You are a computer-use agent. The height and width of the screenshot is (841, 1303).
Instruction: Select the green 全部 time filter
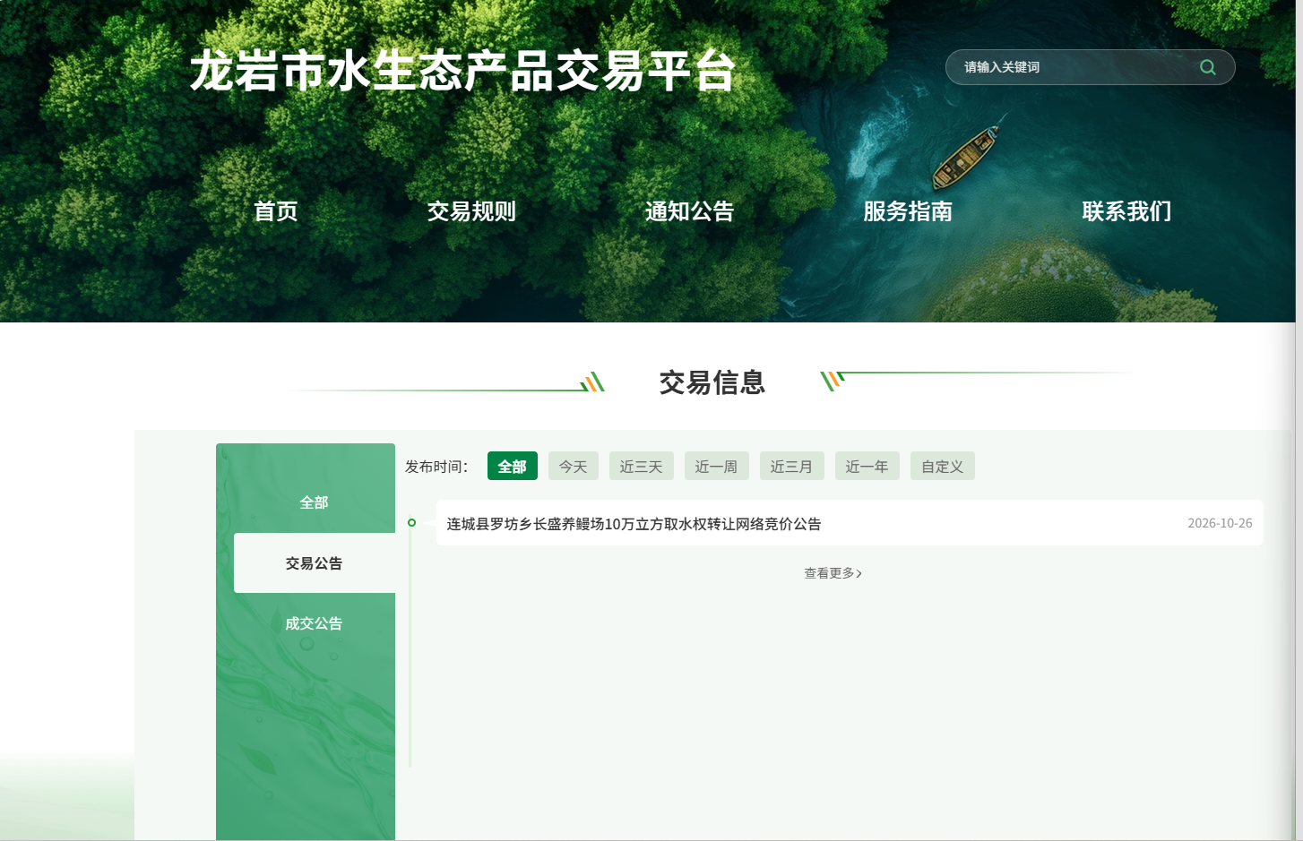[x=513, y=466]
